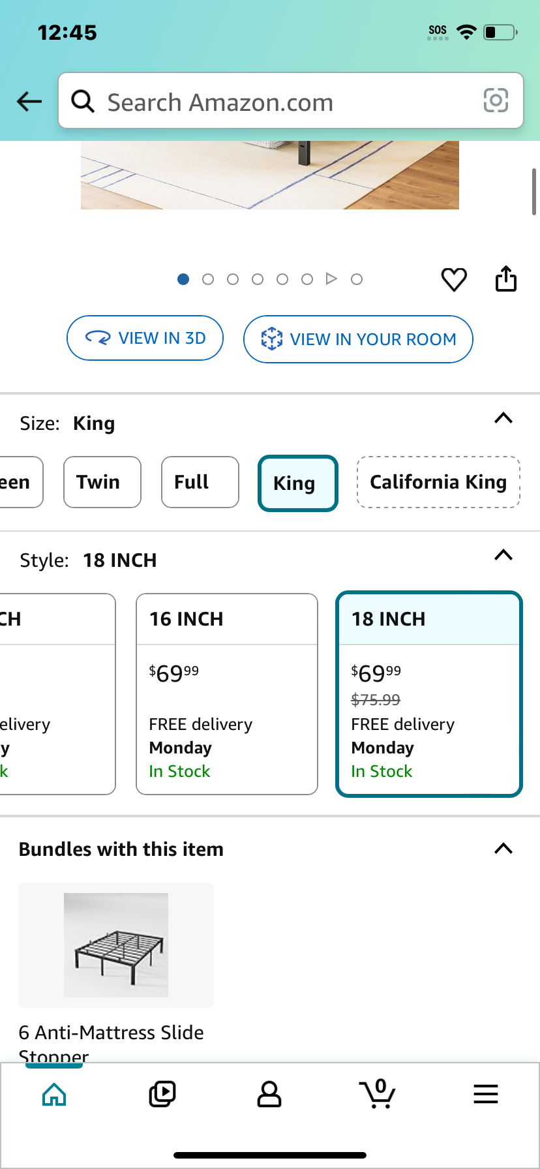Open the account profile icon
The height and width of the screenshot is (1169, 540).
click(x=269, y=1094)
